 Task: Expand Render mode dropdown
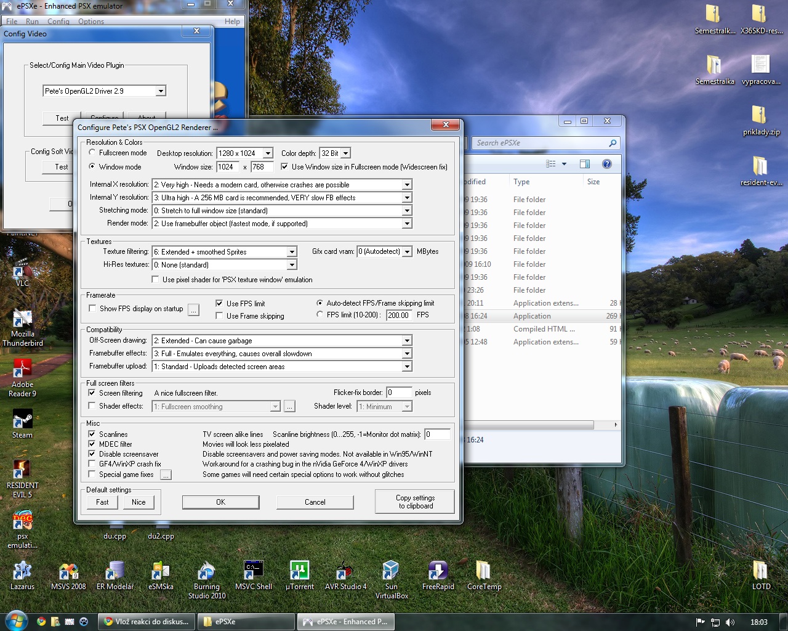(x=407, y=223)
